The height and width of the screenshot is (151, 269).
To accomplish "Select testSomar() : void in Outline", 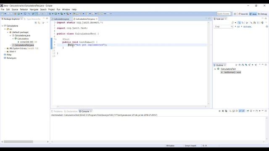I will [x=231, y=72].
